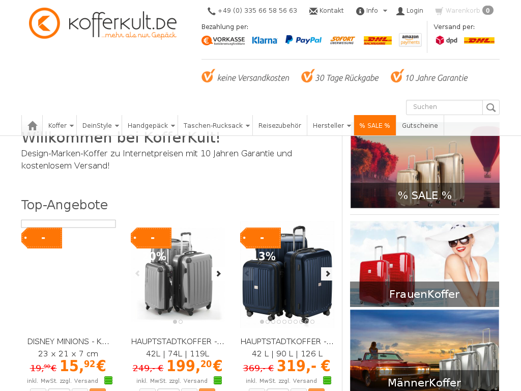Show next image of navy suitcase set
The width and height of the screenshot is (521, 391).
[x=327, y=273]
